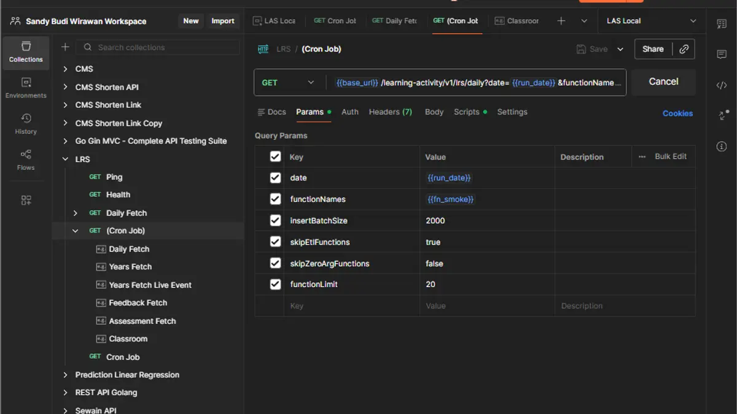Open the Assessment Fetch saved example
This screenshot has height=414, width=737.
[x=142, y=321]
